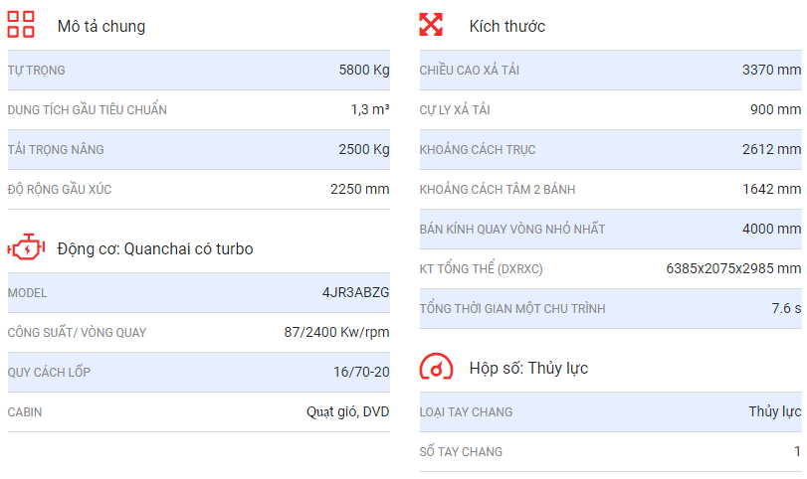Click the Động cơ: Quanchai có turbo heading
Image resolution: width=807 pixels, height=479 pixels.
click(x=155, y=248)
